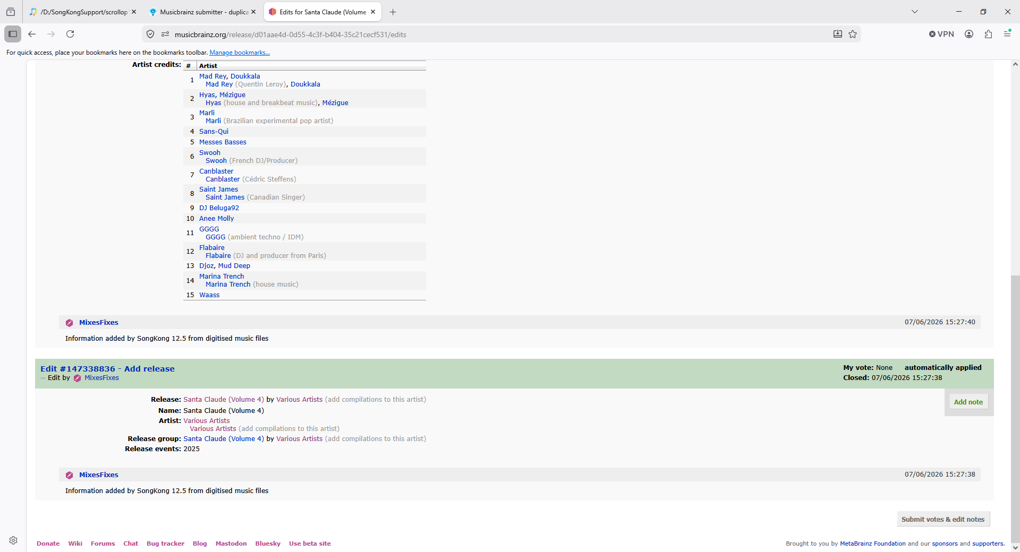Open the Mézigue artist link

[x=335, y=103]
